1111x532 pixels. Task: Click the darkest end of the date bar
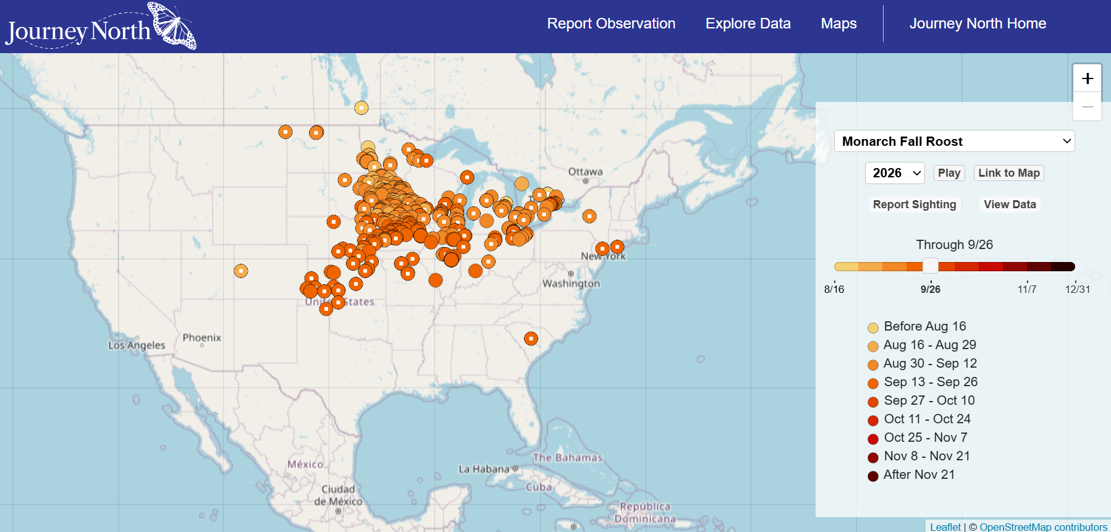[x=1063, y=266]
